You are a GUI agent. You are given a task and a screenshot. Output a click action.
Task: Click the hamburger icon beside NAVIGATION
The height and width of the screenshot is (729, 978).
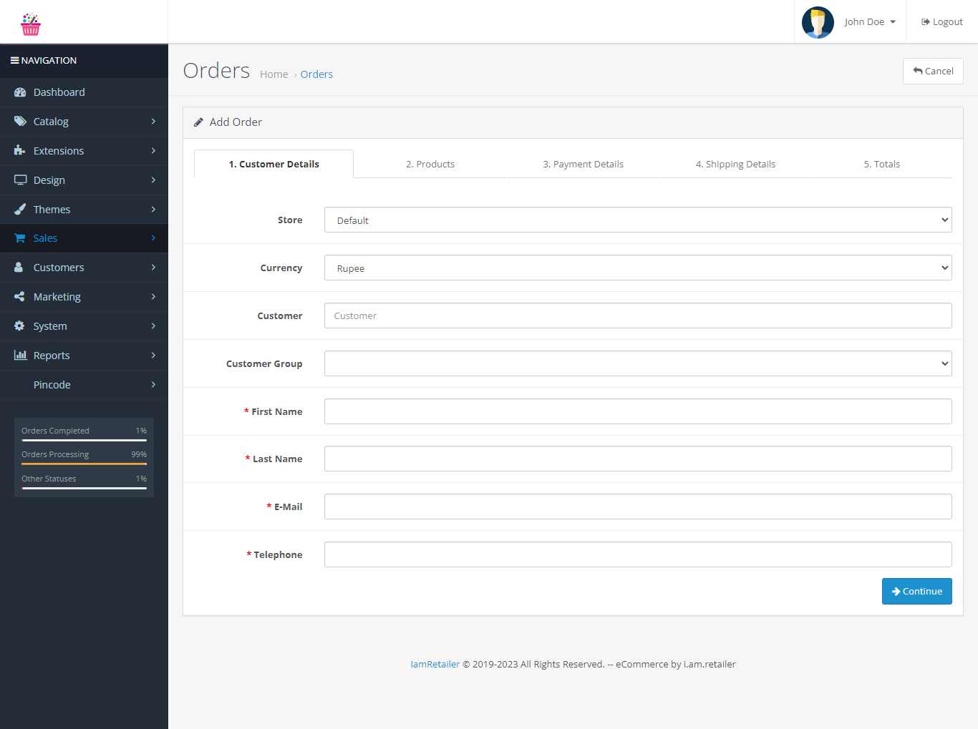pos(14,61)
